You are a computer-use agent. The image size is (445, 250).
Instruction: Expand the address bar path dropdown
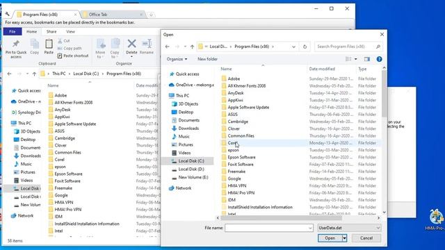point(293,47)
